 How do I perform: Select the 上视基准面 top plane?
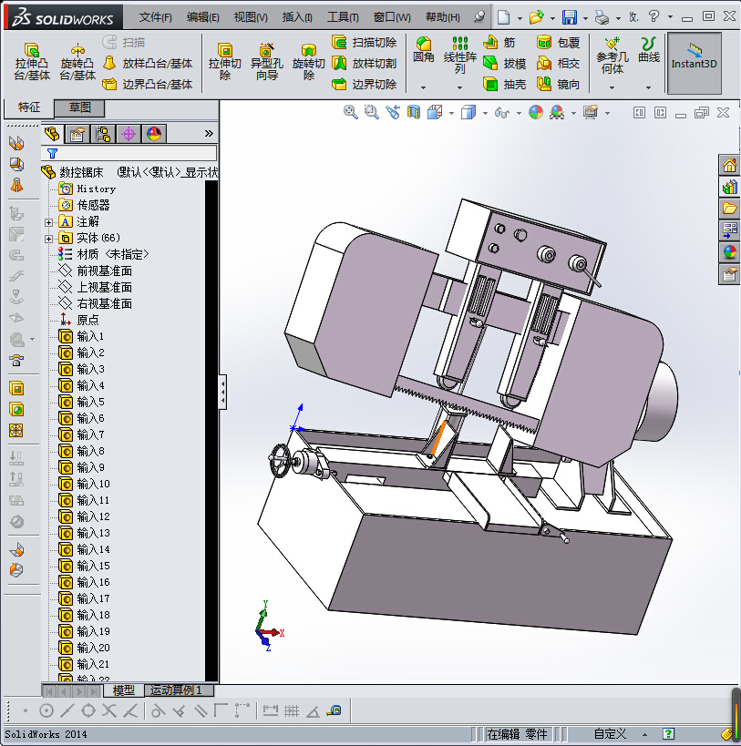(95, 287)
